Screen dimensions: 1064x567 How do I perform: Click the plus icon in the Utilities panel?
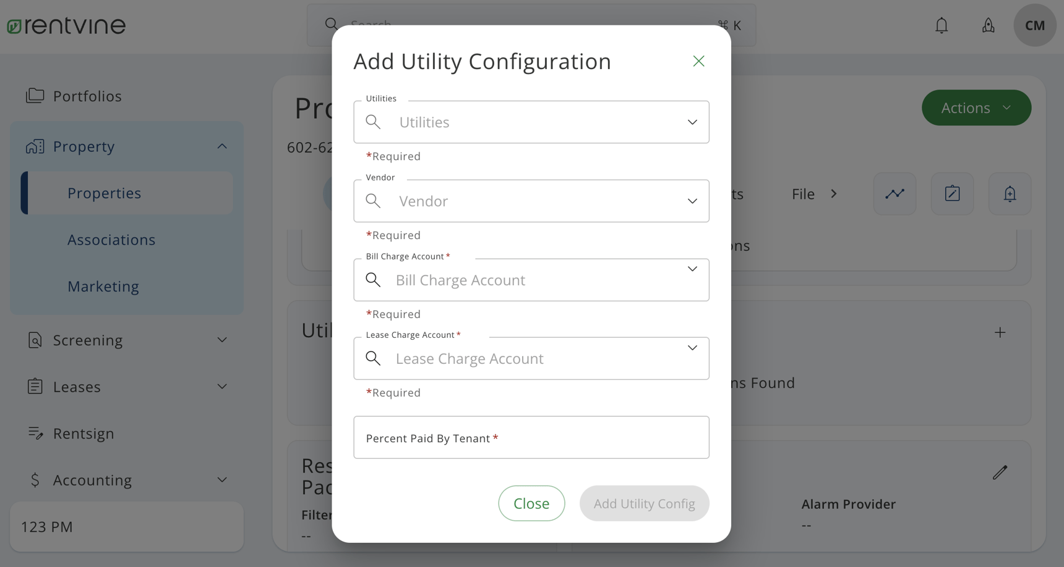pyautogui.click(x=1000, y=332)
